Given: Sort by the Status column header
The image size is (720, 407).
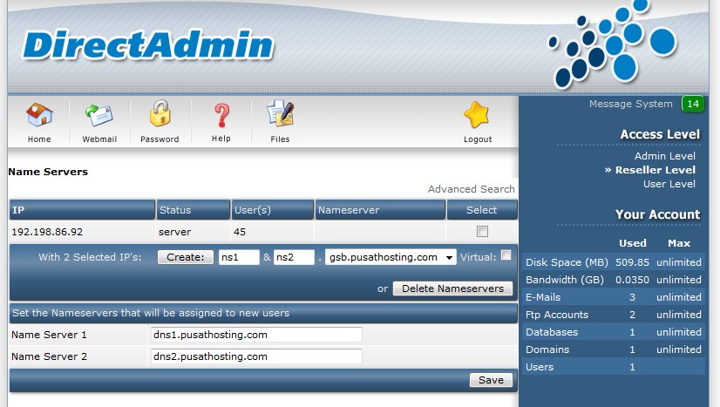Looking at the screenshot, I should pos(193,210).
